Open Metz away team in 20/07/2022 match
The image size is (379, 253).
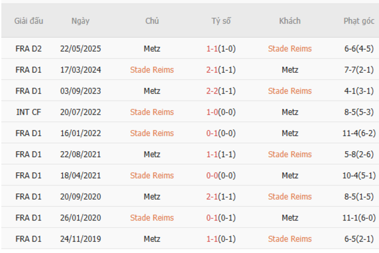(290, 112)
